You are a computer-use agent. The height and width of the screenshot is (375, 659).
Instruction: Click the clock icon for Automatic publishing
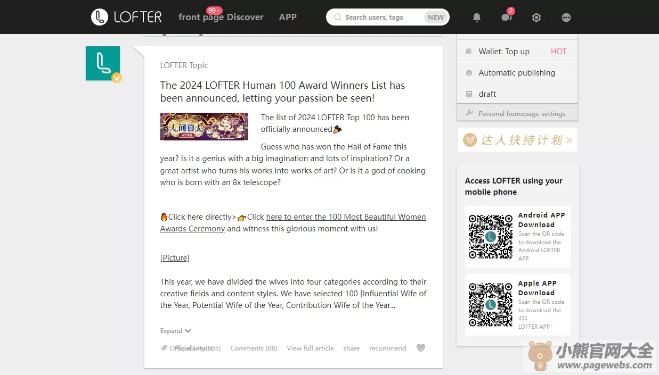tap(469, 73)
